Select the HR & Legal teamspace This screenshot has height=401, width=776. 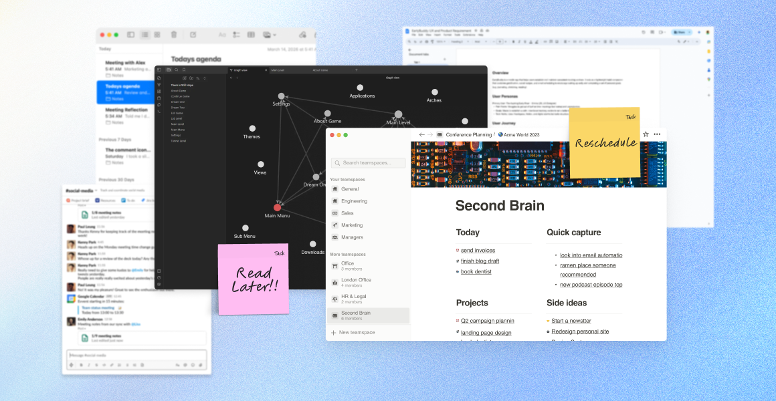coord(368,298)
